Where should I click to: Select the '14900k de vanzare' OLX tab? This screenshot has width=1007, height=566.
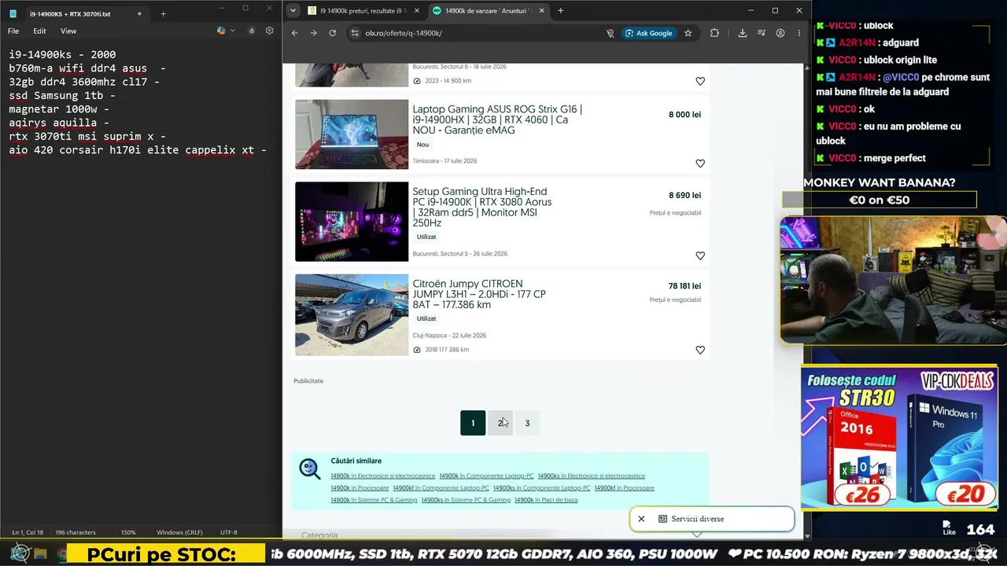(x=489, y=11)
